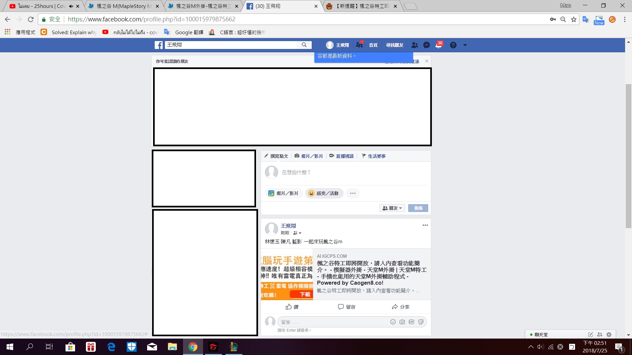Click the friend requests icon
The image size is (632, 355).
(x=415, y=45)
